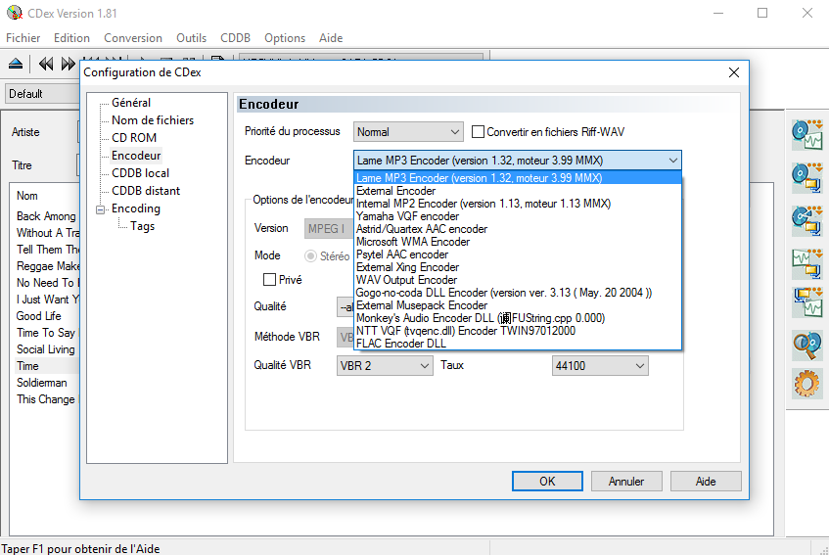Select track Soldierman in main window
This screenshot has height=555, width=829.
tap(41, 383)
